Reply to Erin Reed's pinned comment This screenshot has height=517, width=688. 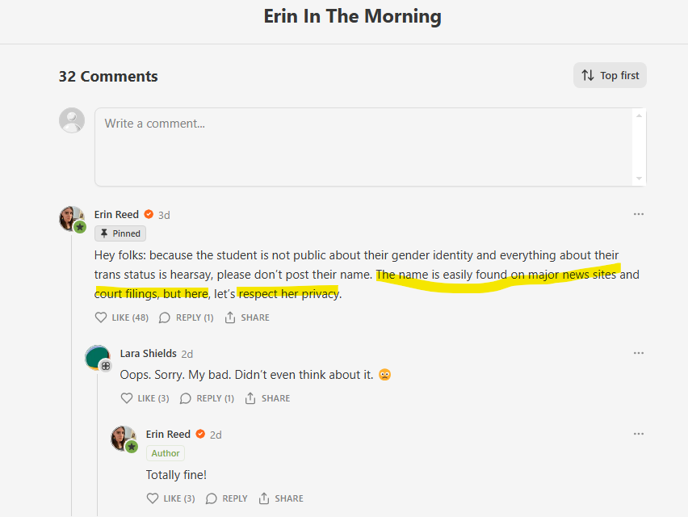point(186,317)
